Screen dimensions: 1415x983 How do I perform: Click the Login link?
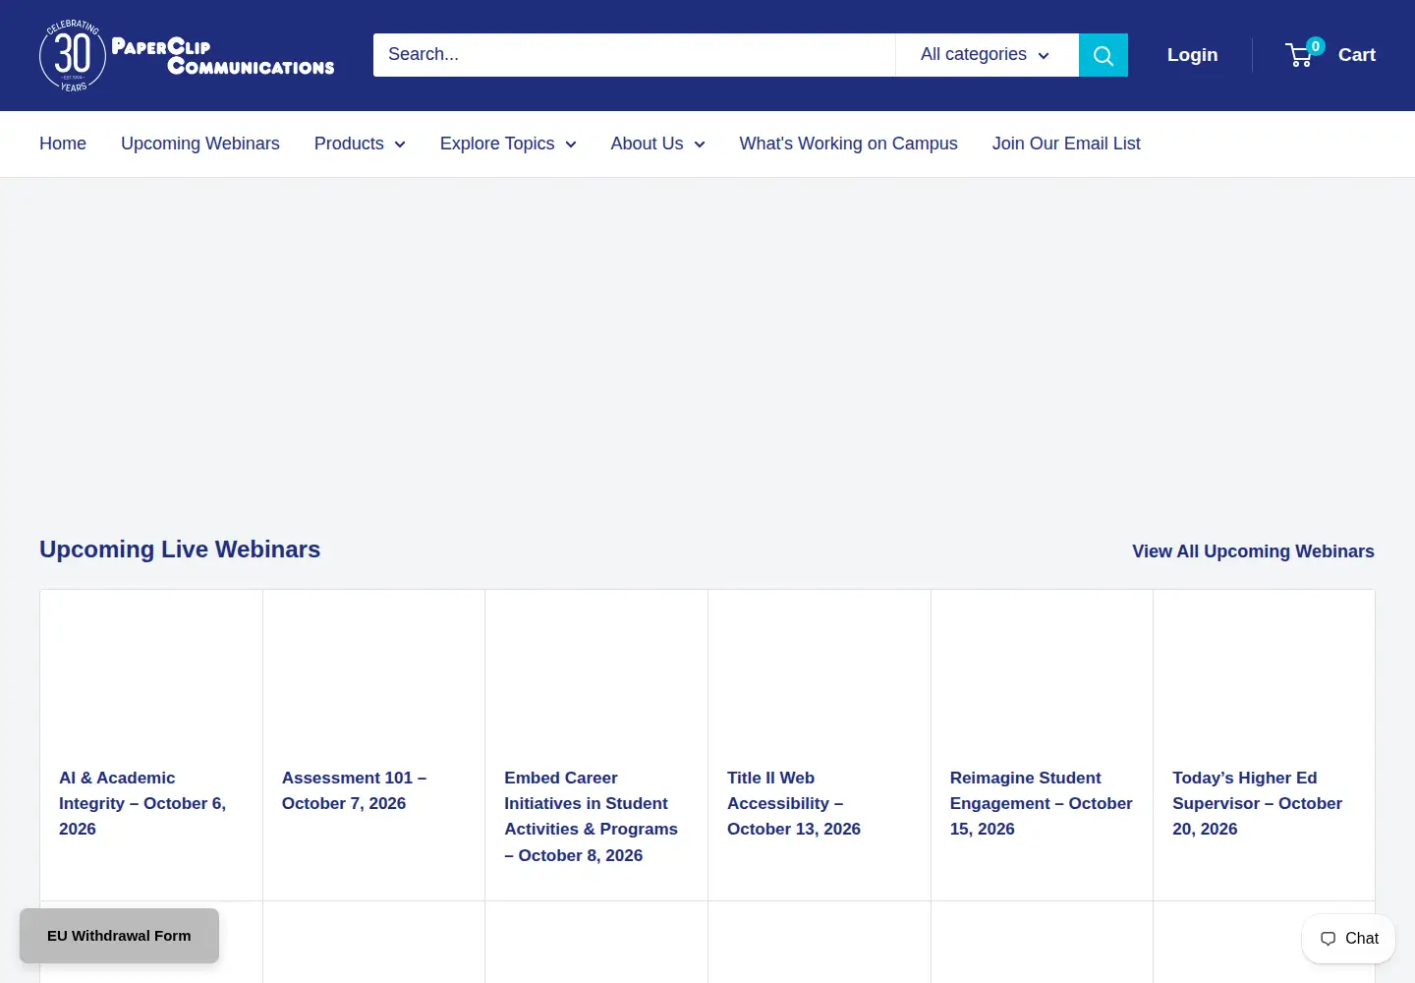(1192, 55)
